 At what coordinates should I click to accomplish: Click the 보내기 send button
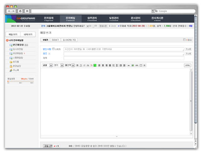[45, 40]
